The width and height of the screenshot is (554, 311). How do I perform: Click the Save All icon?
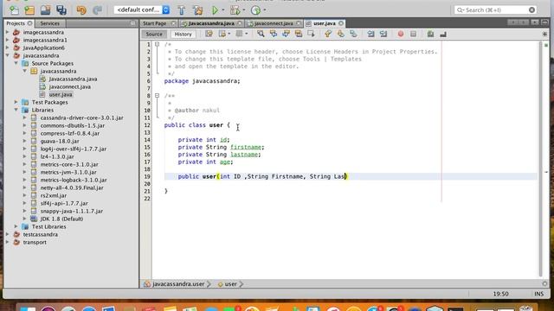tap(61, 10)
